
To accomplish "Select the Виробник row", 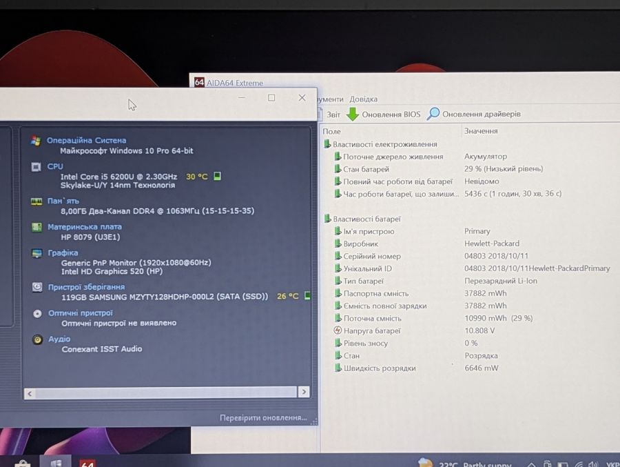I will tap(471, 244).
